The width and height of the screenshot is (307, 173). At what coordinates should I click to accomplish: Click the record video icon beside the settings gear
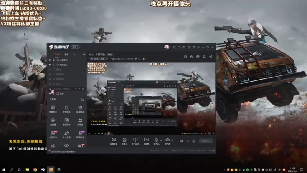182,141
